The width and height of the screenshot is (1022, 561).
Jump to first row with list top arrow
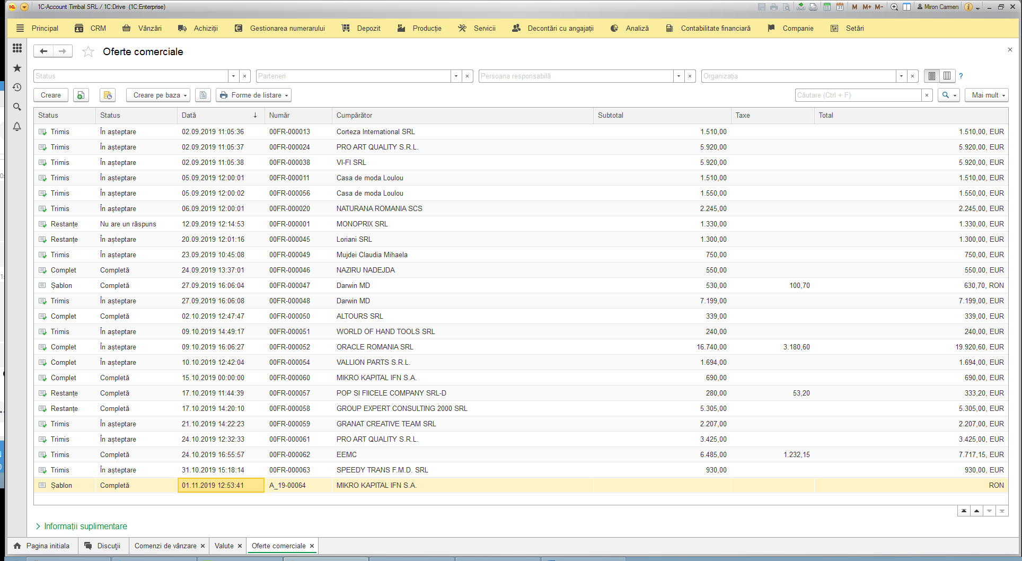[x=964, y=511]
